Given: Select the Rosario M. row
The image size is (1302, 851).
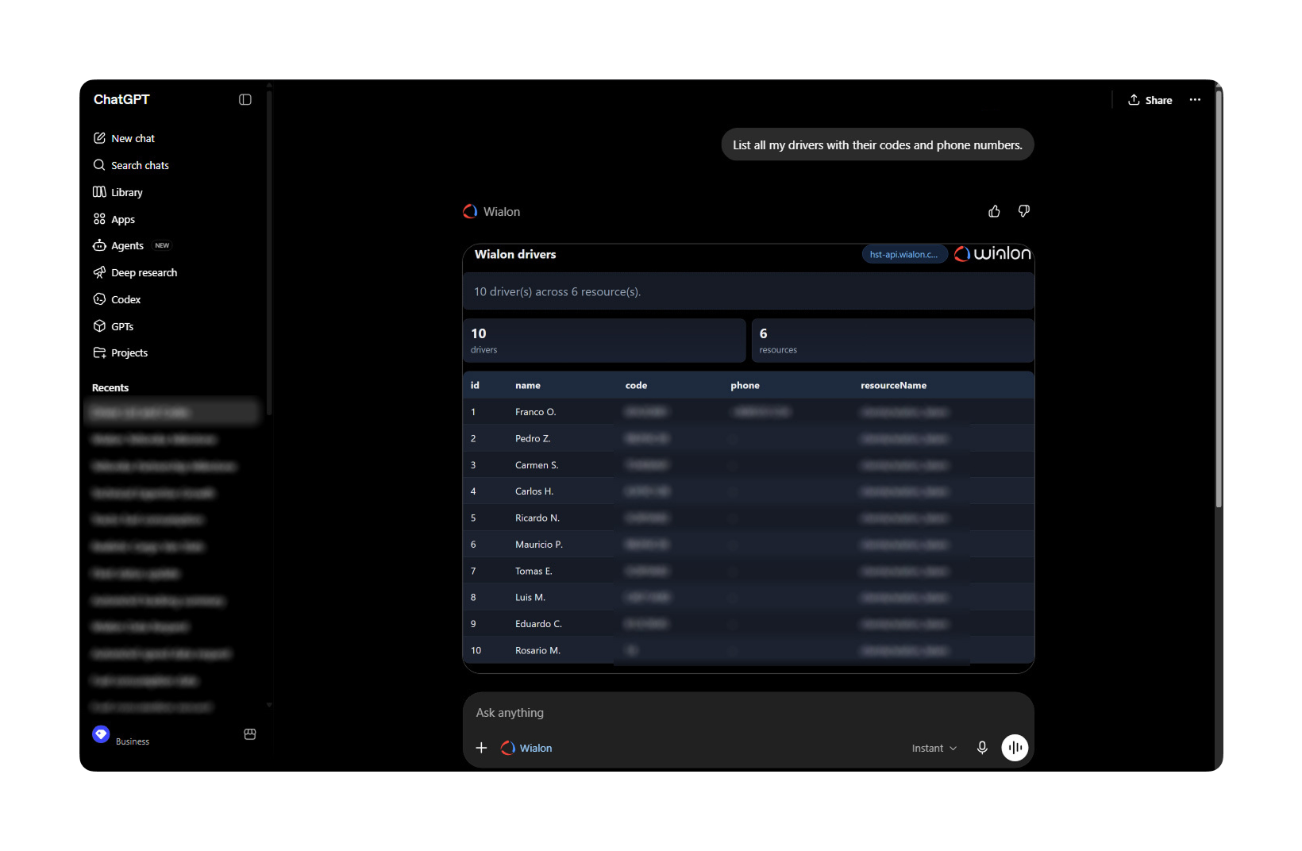Looking at the screenshot, I should tap(749, 650).
